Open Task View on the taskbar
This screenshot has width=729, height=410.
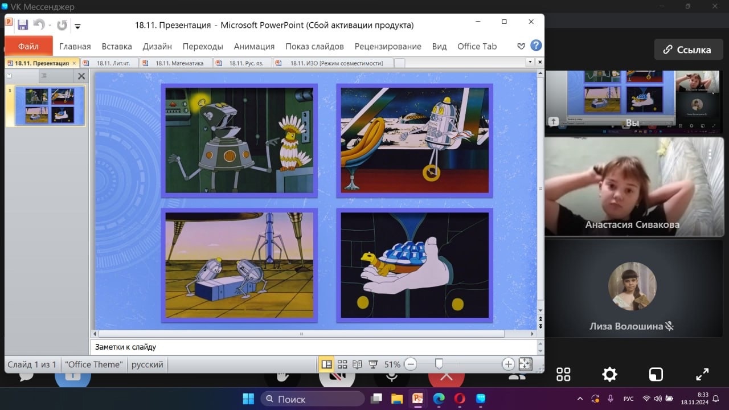click(x=376, y=399)
